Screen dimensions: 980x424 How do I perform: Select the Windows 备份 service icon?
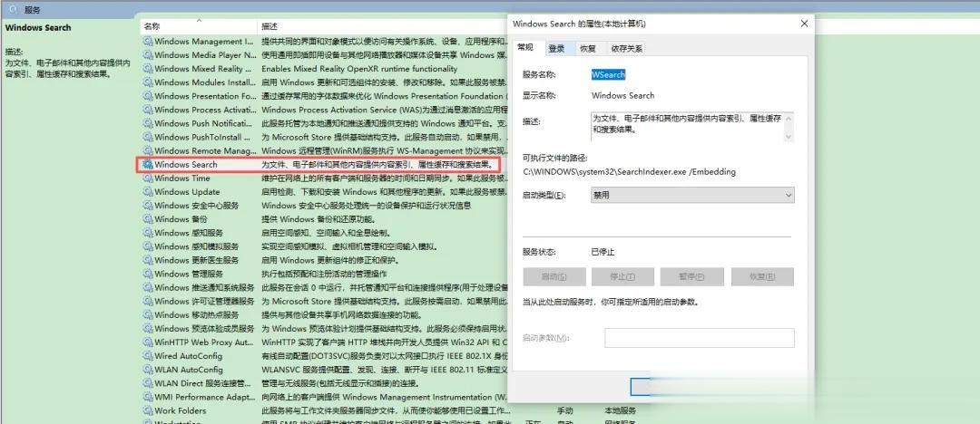148,219
